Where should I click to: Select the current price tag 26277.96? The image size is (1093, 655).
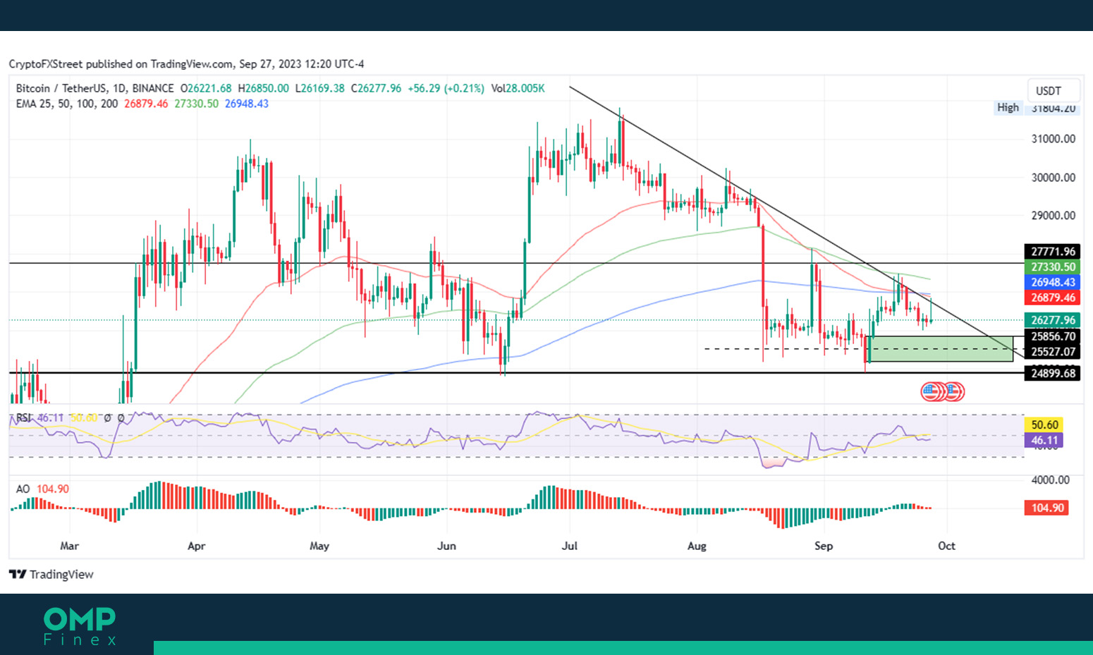(x=1052, y=320)
